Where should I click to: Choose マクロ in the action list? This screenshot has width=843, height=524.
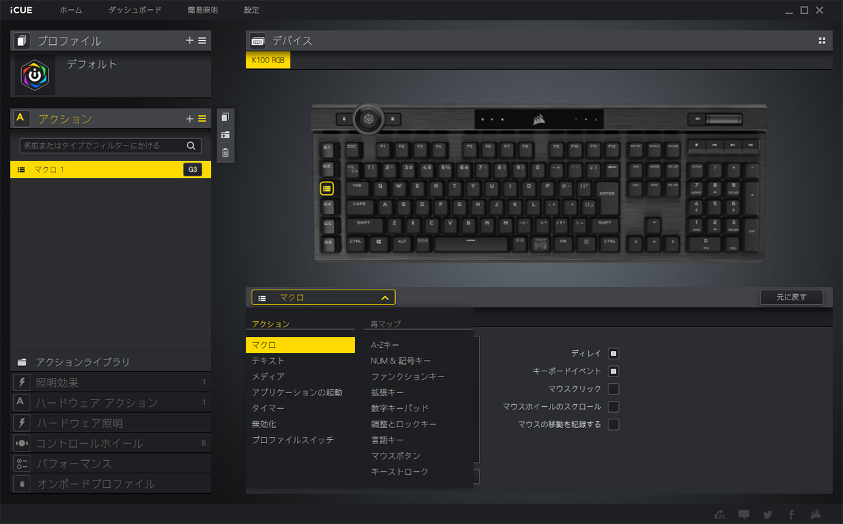300,345
